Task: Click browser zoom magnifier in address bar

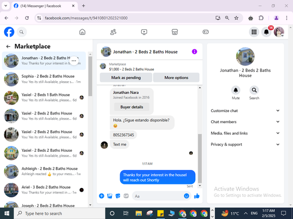Action: pos(227,18)
